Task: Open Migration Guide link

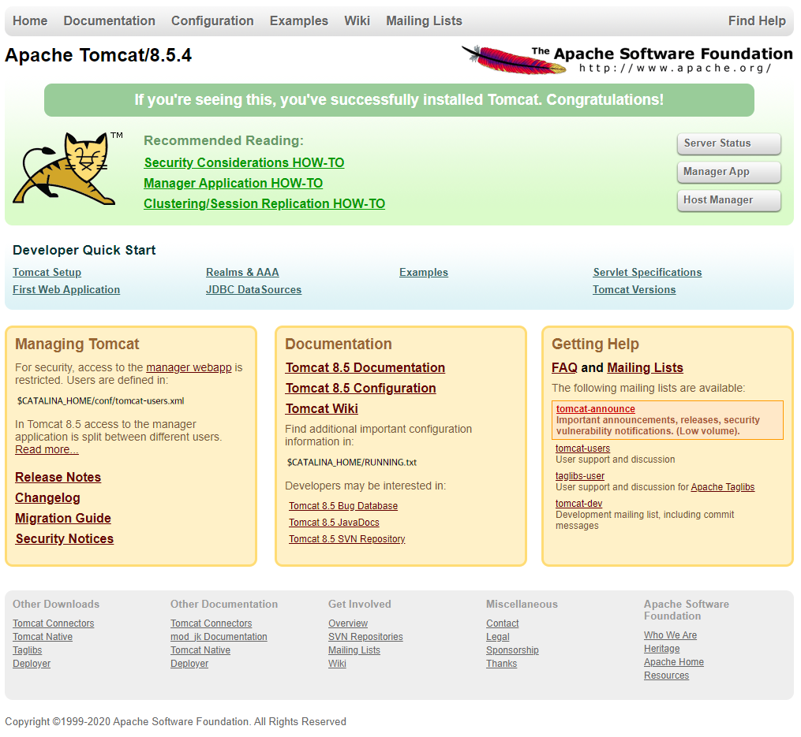Action: 63,518
